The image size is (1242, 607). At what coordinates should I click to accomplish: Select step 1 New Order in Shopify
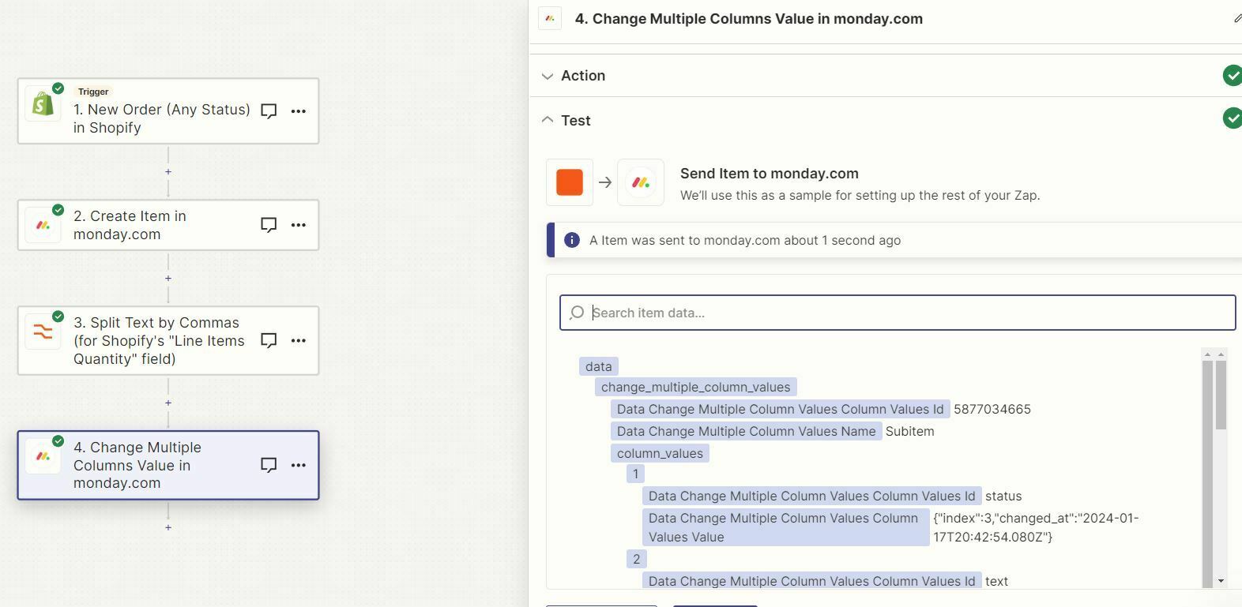coord(168,111)
